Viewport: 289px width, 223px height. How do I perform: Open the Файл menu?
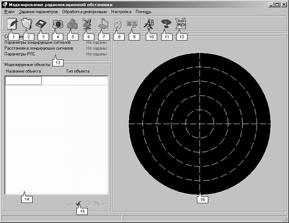point(9,11)
